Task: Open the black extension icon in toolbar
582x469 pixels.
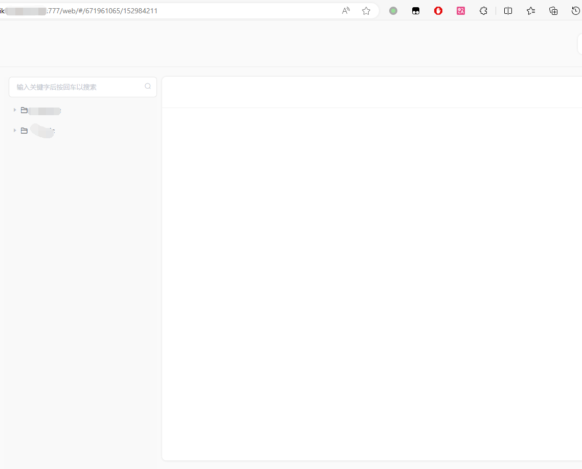Action: click(x=416, y=11)
